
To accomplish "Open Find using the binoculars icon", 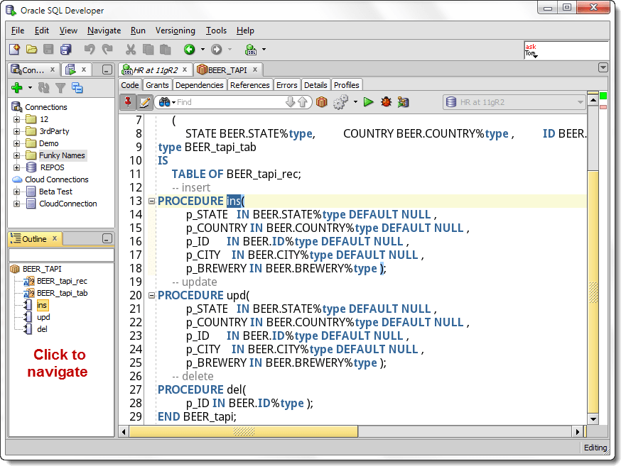I will (x=163, y=101).
